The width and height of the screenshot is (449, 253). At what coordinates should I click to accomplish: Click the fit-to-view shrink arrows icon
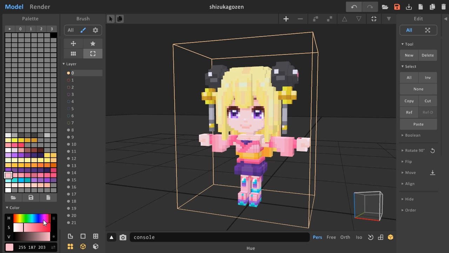(x=374, y=19)
